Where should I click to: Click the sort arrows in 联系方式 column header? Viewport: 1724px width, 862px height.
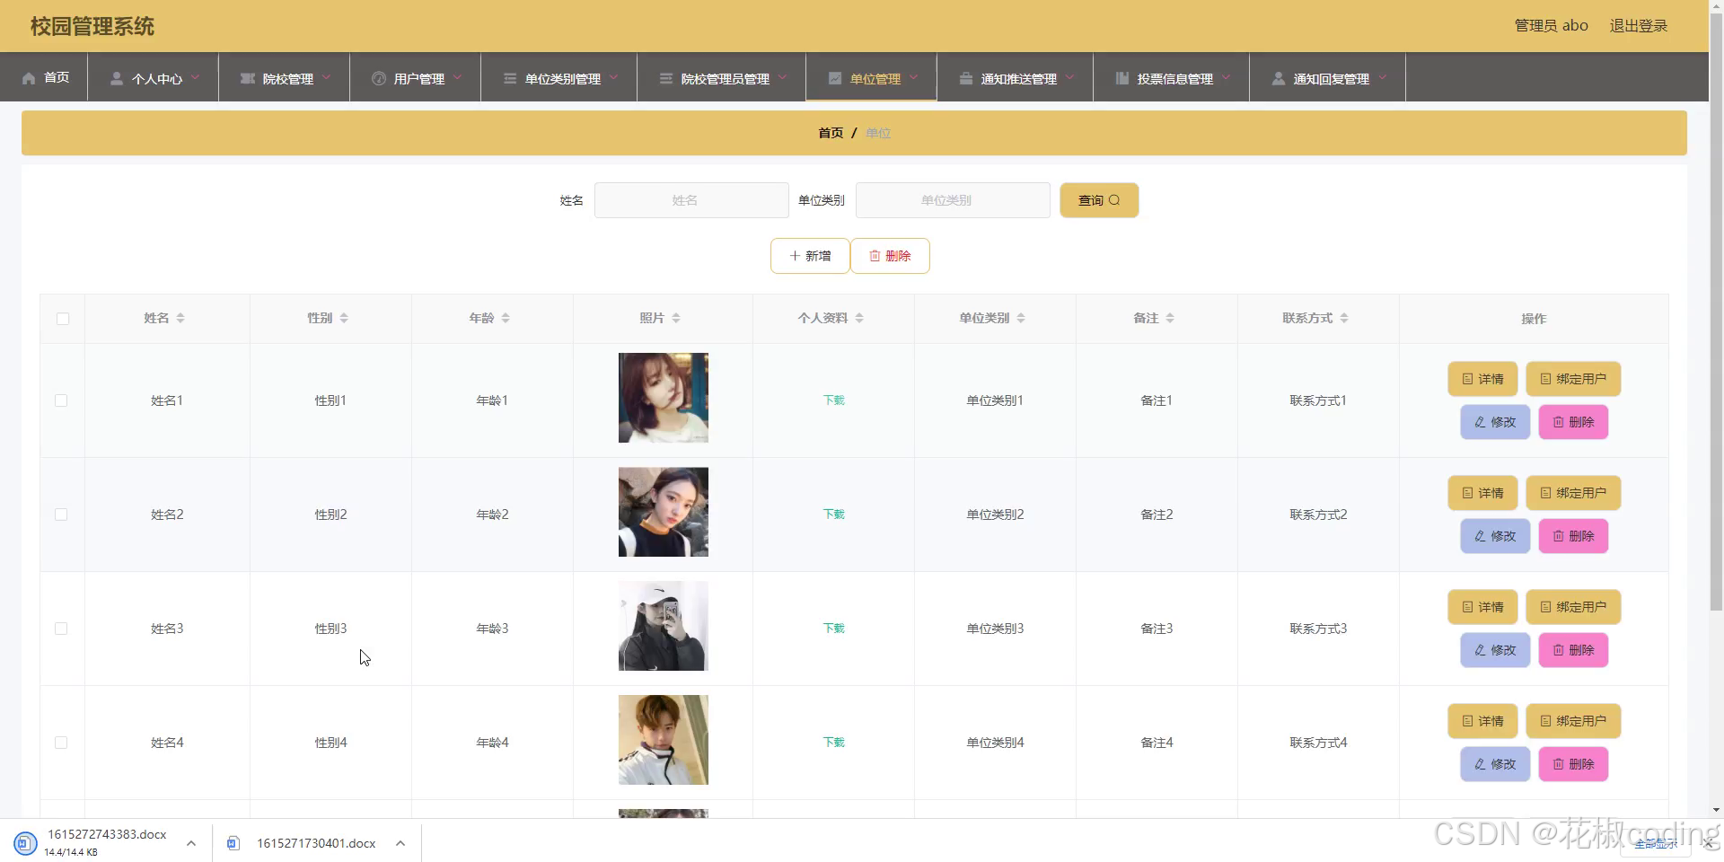1344,318
